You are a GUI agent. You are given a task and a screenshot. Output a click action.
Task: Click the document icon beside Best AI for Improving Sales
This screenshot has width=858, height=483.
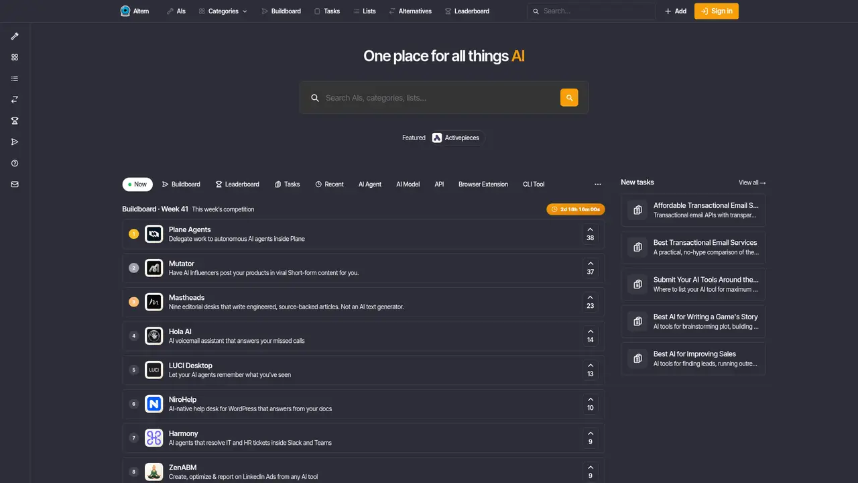click(637, 359)
